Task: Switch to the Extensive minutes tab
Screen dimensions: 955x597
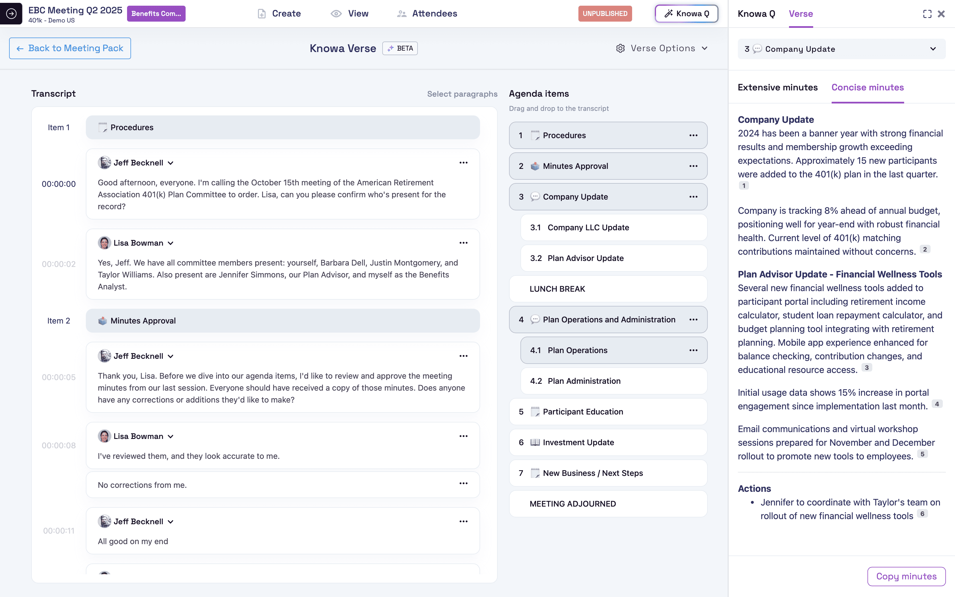Action: tap(777, 87)
